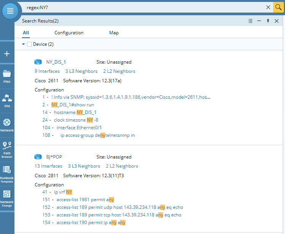Open the Network sidebar panel
Image resolution: width=285 pixels, height=234 pixels.
coord(7,125)
